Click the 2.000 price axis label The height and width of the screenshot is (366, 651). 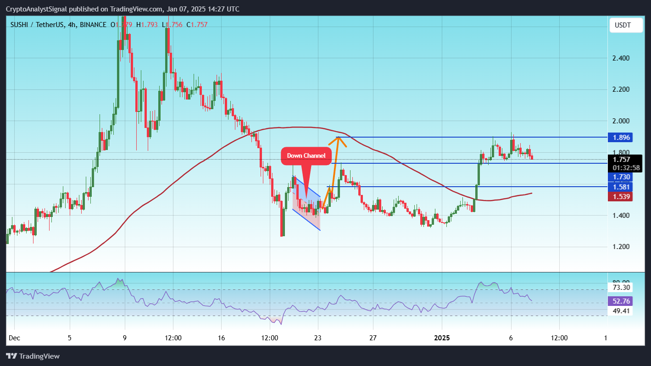622,121
